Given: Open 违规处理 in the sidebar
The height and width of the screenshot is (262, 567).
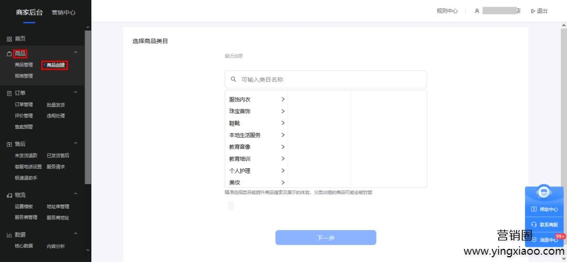Looking at the screenshot, I should pyautogui.click(x=56, y=116).
